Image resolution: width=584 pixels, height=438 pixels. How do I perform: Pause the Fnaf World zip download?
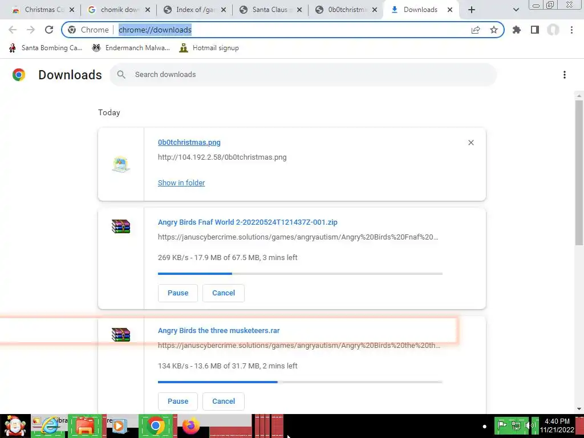[x=178, y=293]
